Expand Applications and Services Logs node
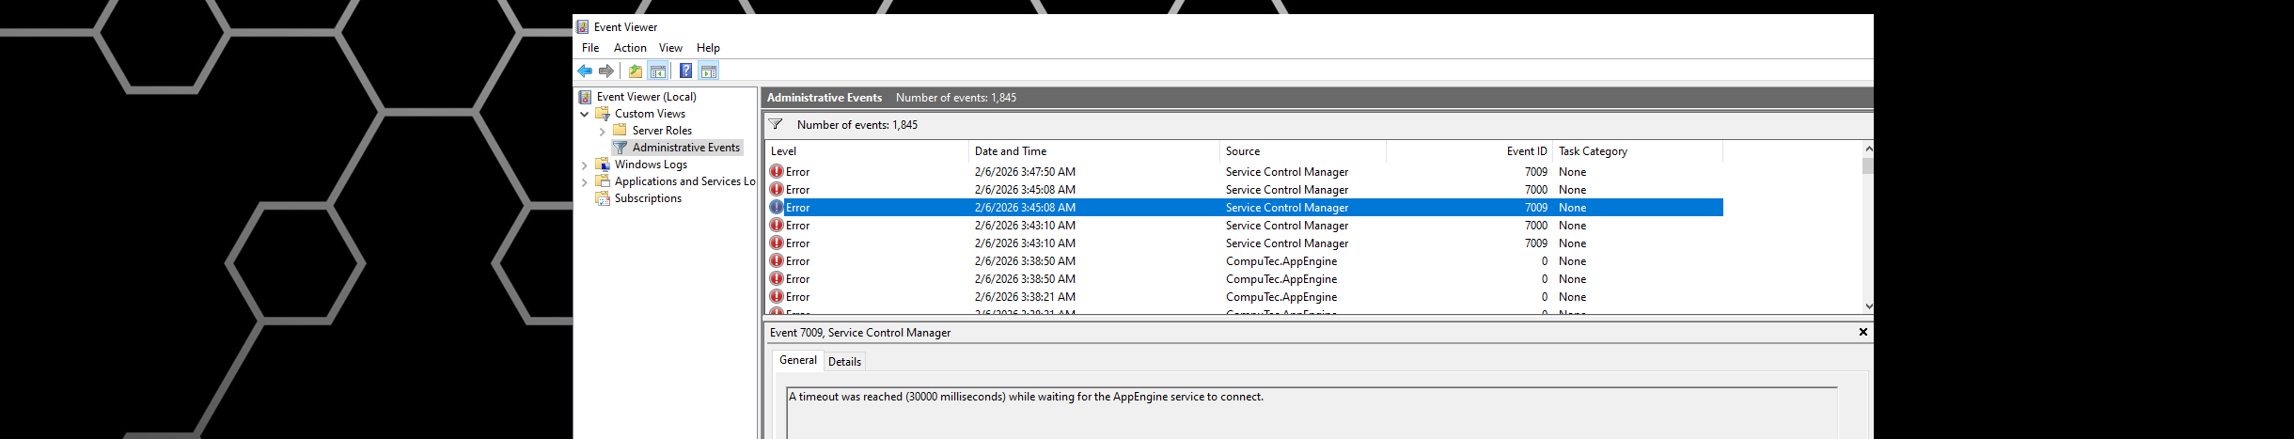 [585, 182]
